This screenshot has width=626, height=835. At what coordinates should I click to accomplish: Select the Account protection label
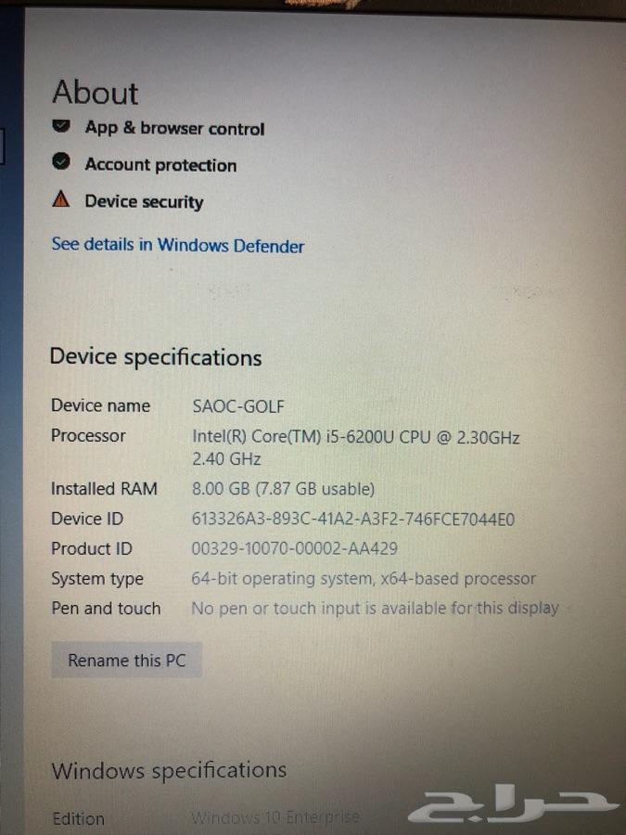[160, 164]
